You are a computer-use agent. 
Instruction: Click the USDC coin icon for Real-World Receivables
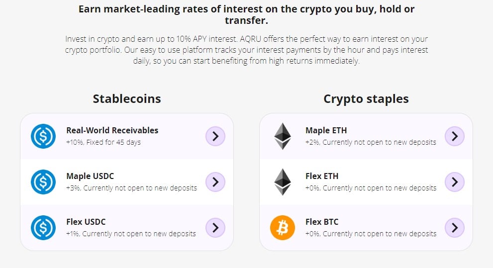(43, 136)
